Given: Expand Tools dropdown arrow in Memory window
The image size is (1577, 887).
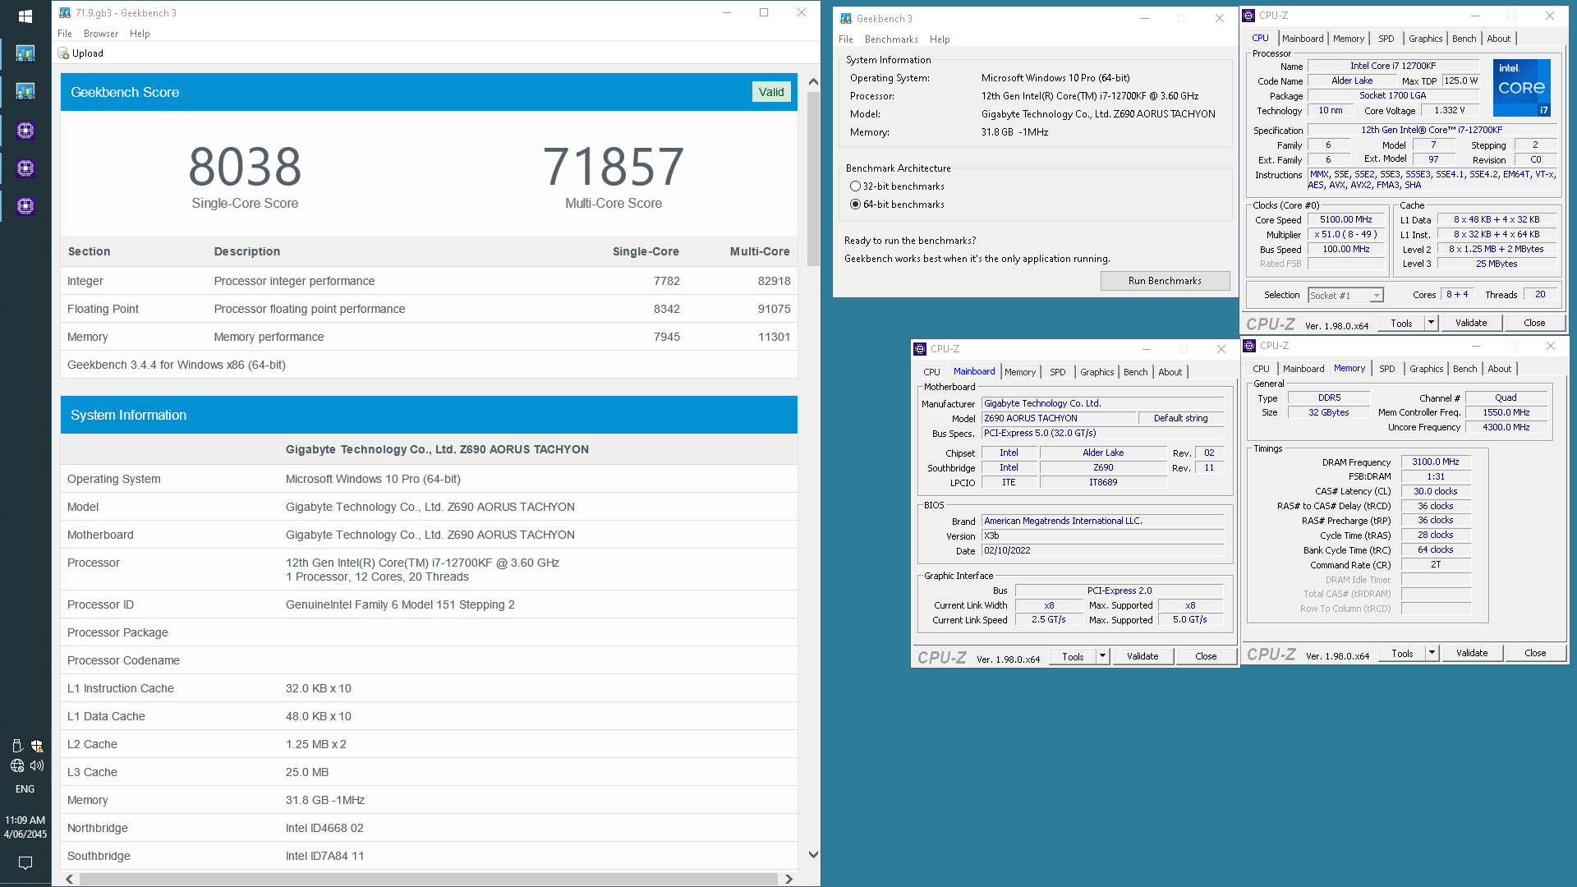Looking at the screenshot, I should (x=1432, y=653).
